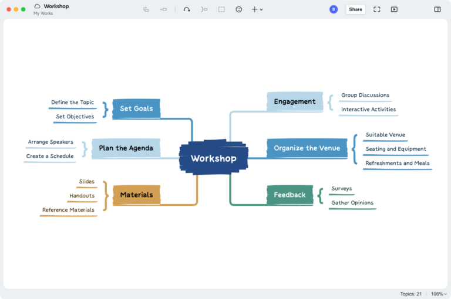Add a Summary bracket from the toolbar
This screenshot has width=451, height=299.
204,9
